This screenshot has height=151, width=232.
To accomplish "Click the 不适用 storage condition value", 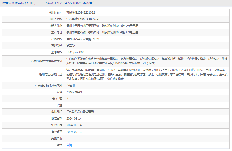I will pos(70,85).
